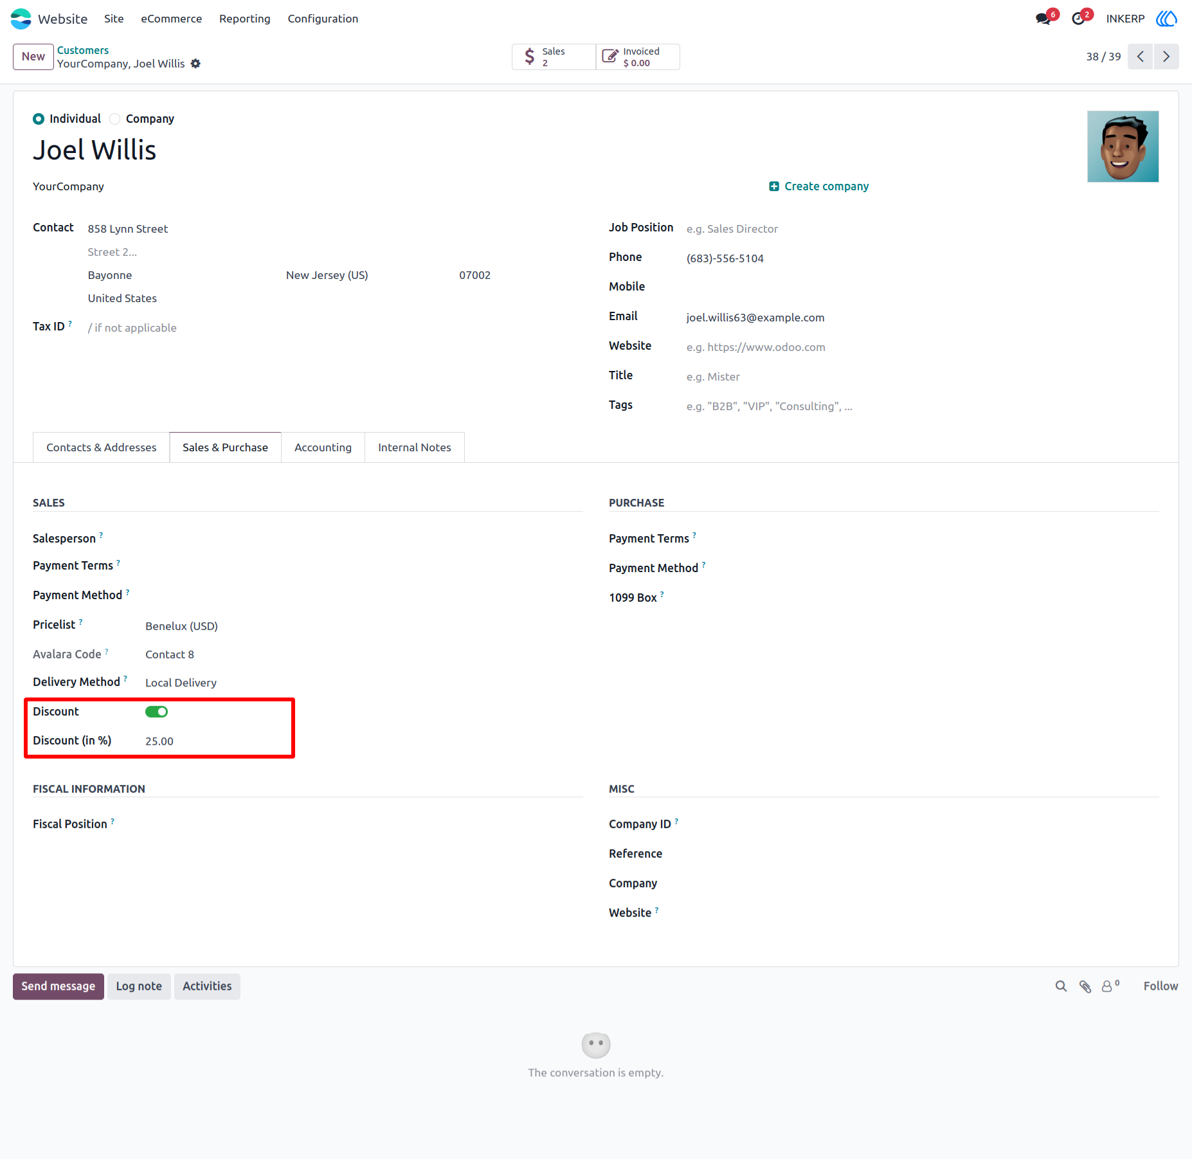Switch to the Internal Notes tab
The width and height of the screenshot is (1192, 1161).
(415, 447)
